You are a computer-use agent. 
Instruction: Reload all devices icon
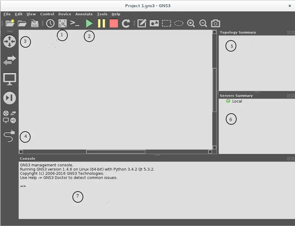[x=126, y=23]
